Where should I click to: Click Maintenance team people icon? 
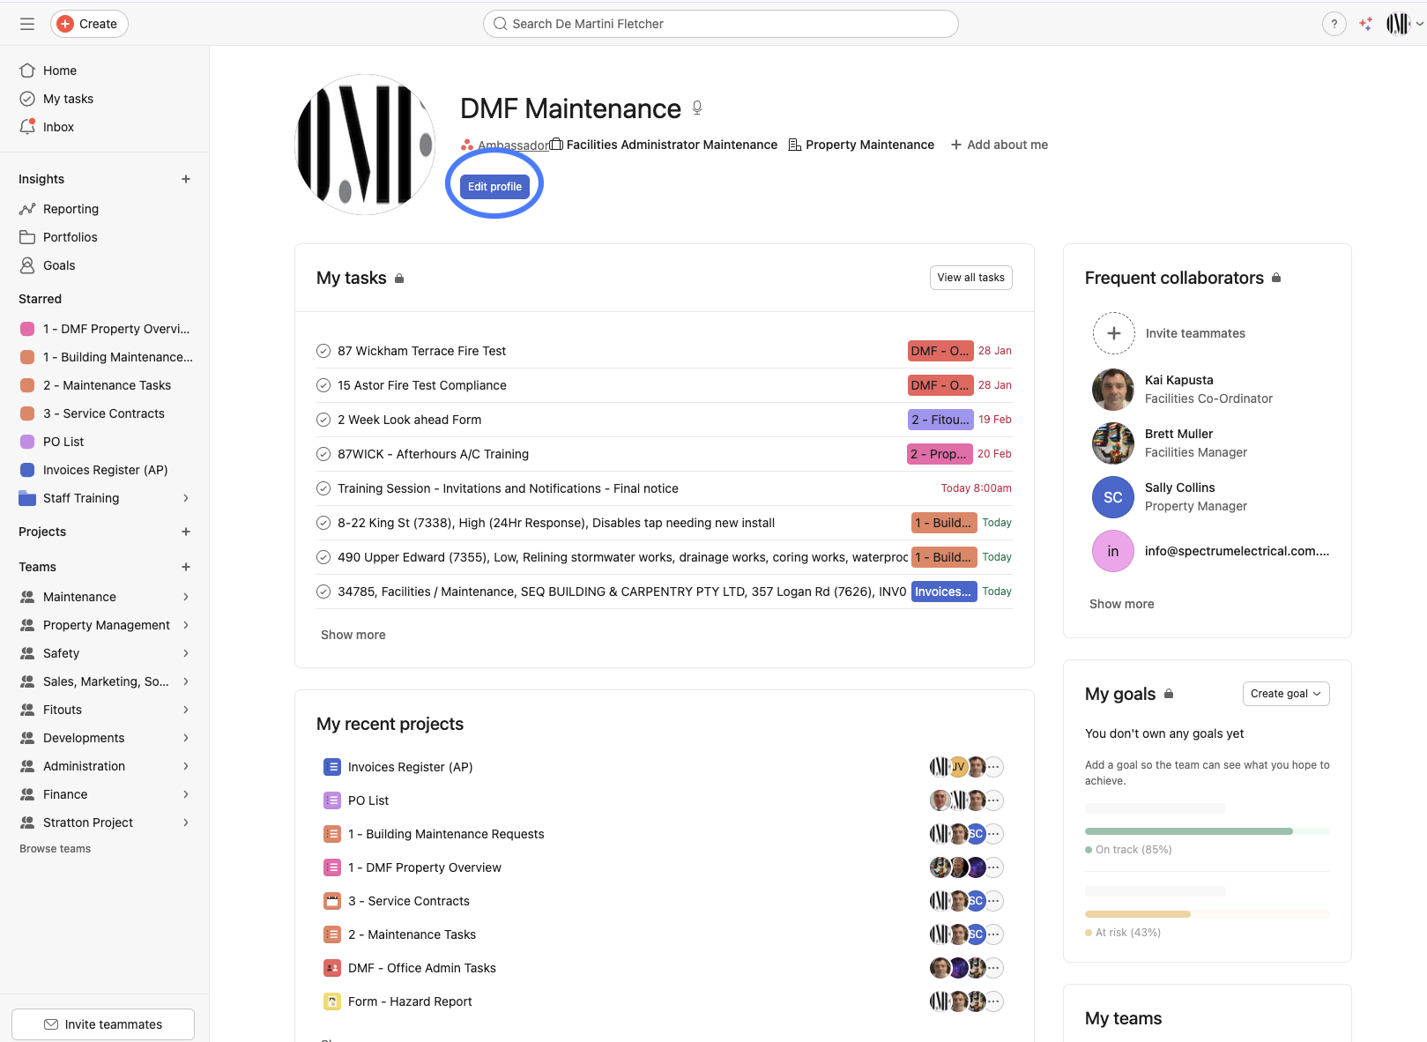[27, 597]
